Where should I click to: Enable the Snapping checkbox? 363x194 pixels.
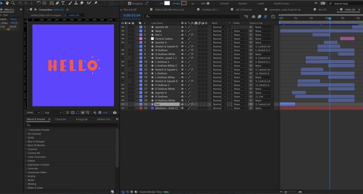tap(130, 3)
